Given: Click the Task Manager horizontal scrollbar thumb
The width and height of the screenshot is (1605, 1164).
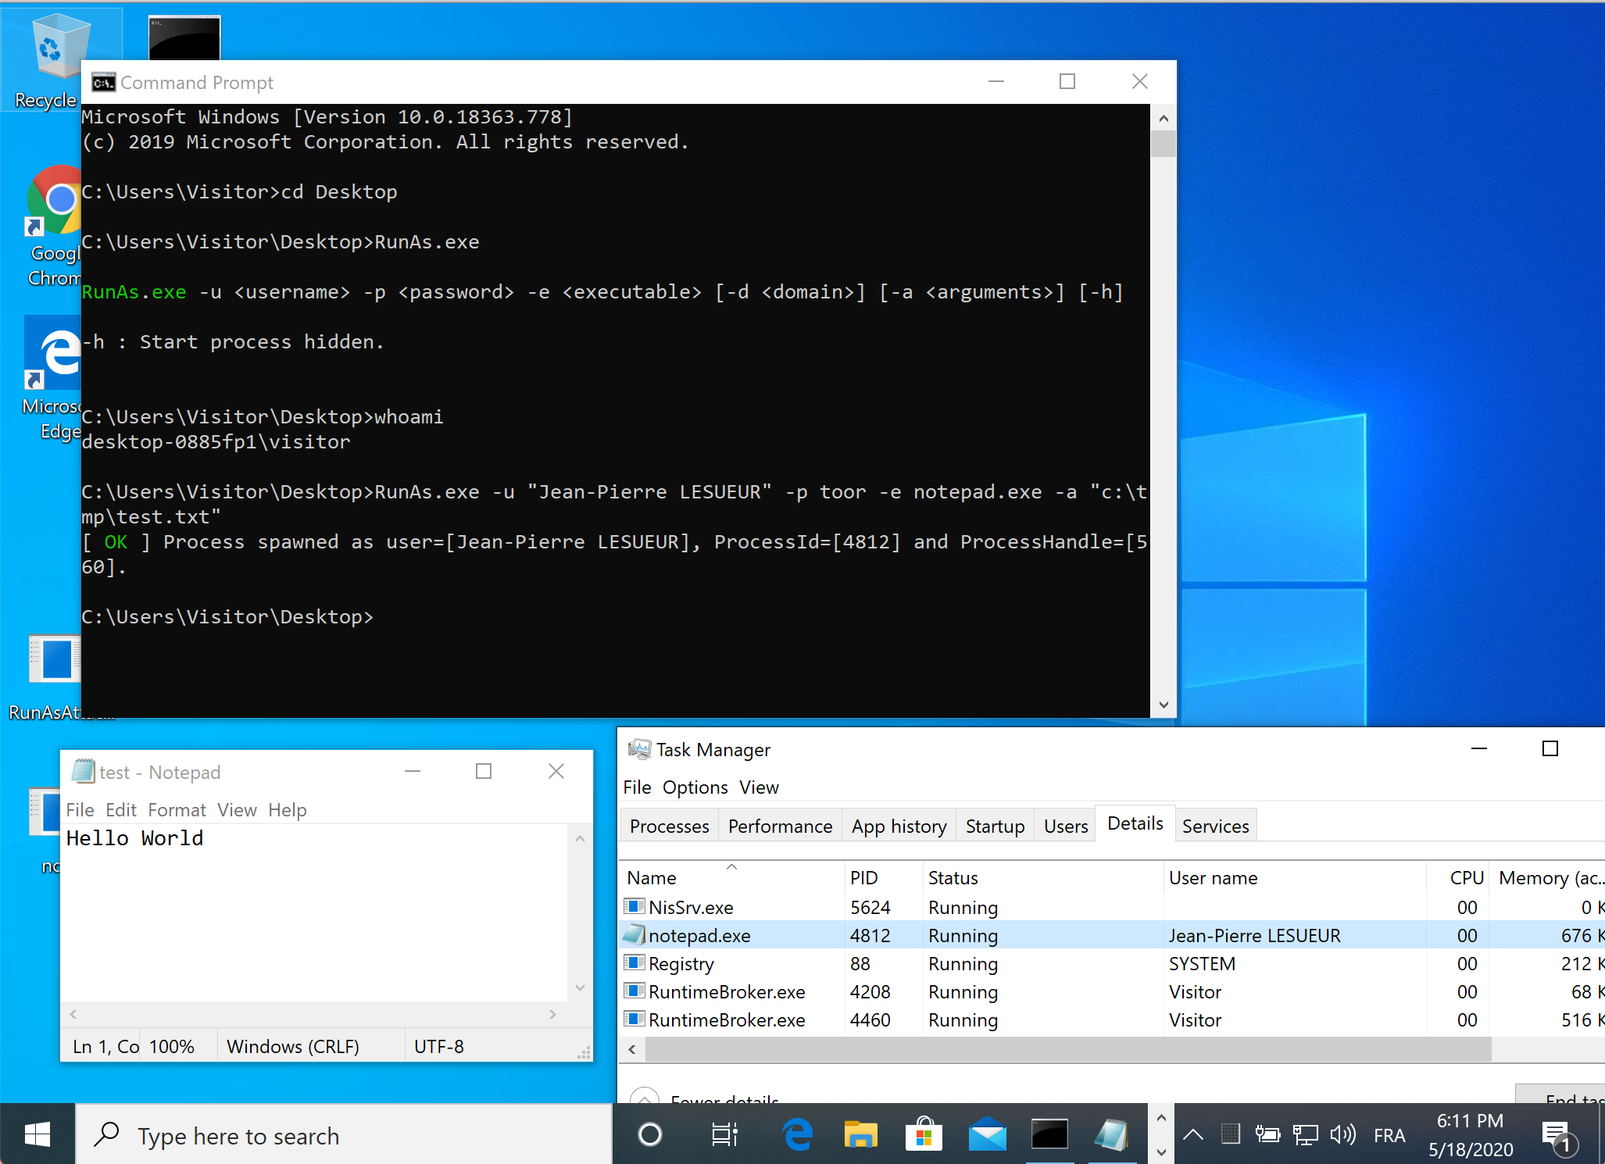Looking at the screenshot, I should [x=1068, y=1049].
